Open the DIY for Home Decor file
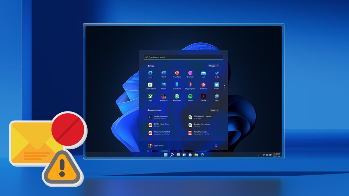The width and height of the screenshot is (349, 196). click(159, 125)
